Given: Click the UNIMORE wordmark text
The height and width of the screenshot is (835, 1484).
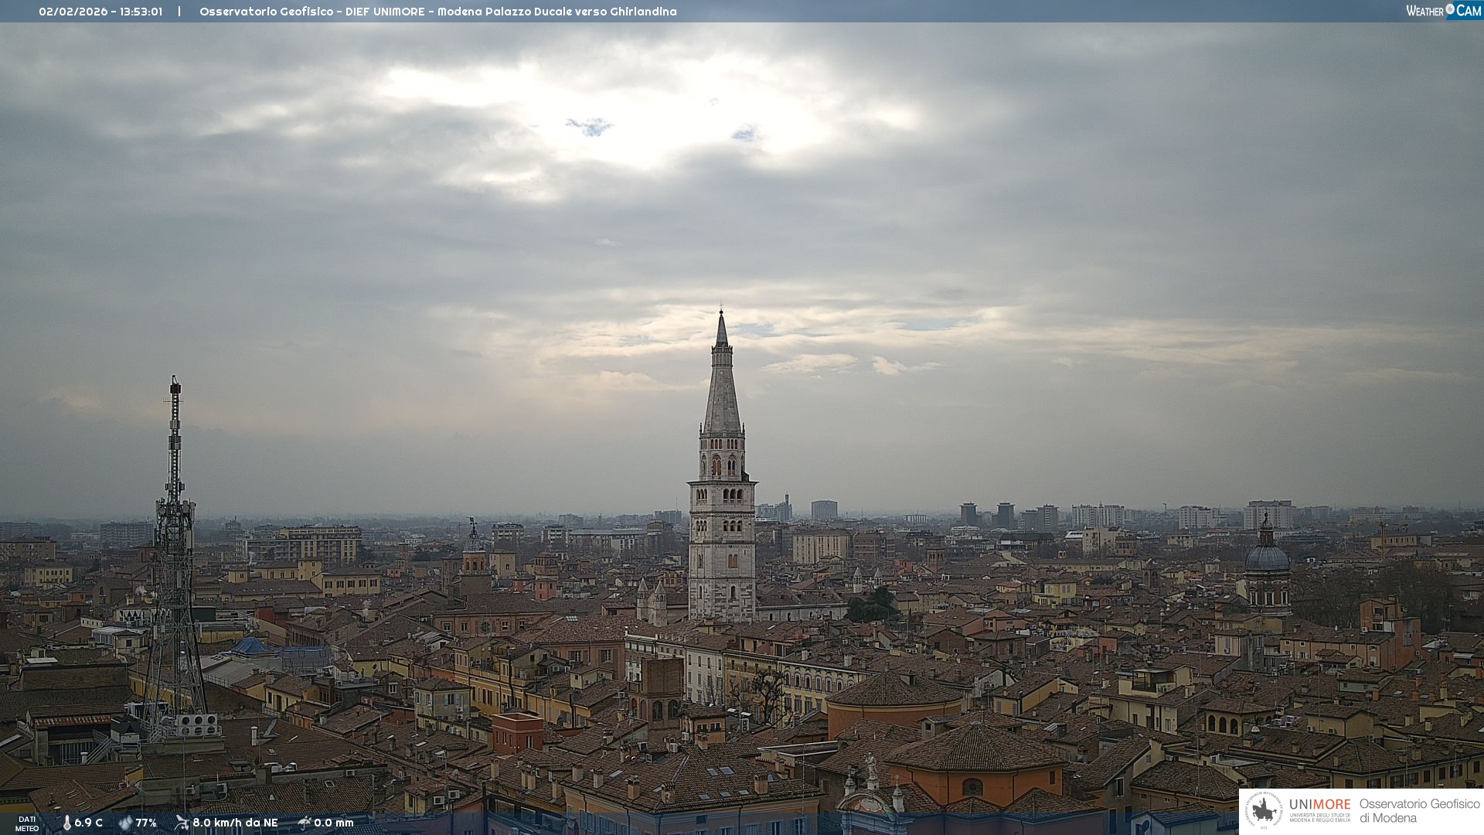Looking at the screenshot, I should (1319, 804).
